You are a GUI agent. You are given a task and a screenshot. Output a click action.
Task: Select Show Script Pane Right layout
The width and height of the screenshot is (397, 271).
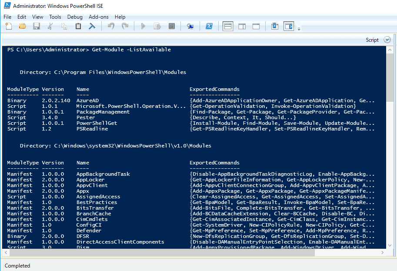(242, 27)
